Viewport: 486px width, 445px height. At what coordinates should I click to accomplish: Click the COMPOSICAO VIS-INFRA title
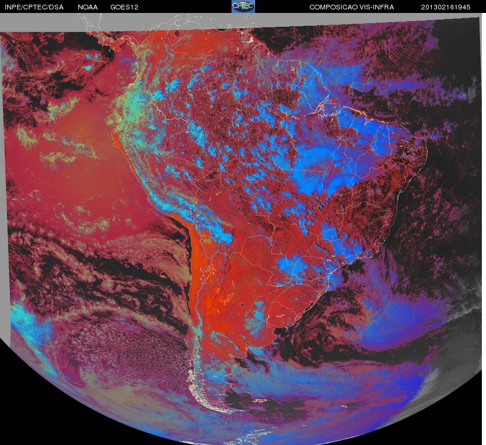[x=352, y=7]
